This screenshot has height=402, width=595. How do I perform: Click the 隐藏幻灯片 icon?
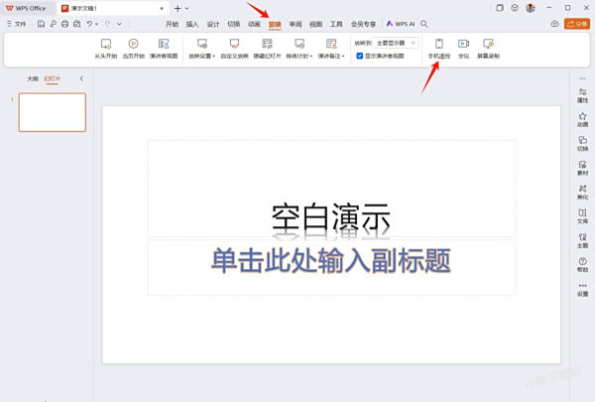[267, 44]
